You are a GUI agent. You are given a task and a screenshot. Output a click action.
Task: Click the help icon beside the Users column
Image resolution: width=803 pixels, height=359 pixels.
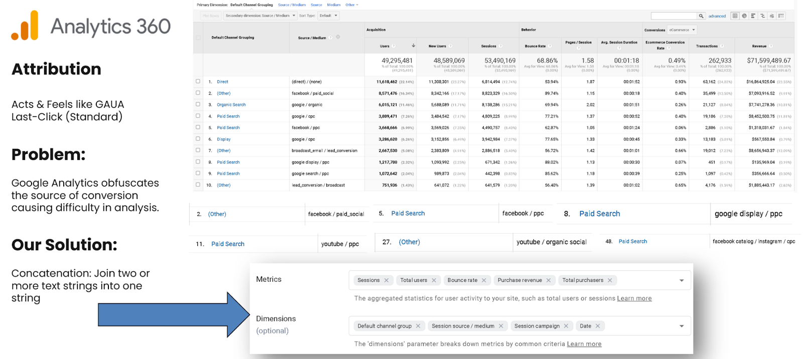(x=393, y=46)
